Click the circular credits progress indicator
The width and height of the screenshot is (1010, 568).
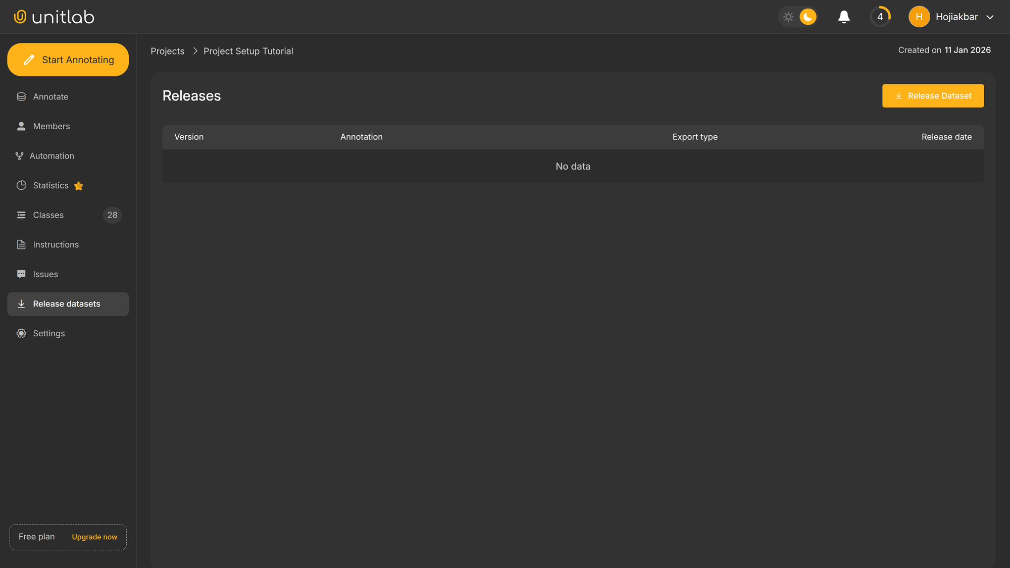pos(880,17)
